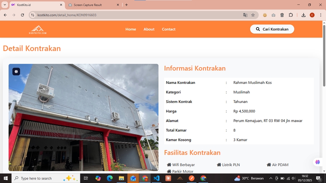
Task: Click the scrollbar down arrow
Action: click(324, 171)
